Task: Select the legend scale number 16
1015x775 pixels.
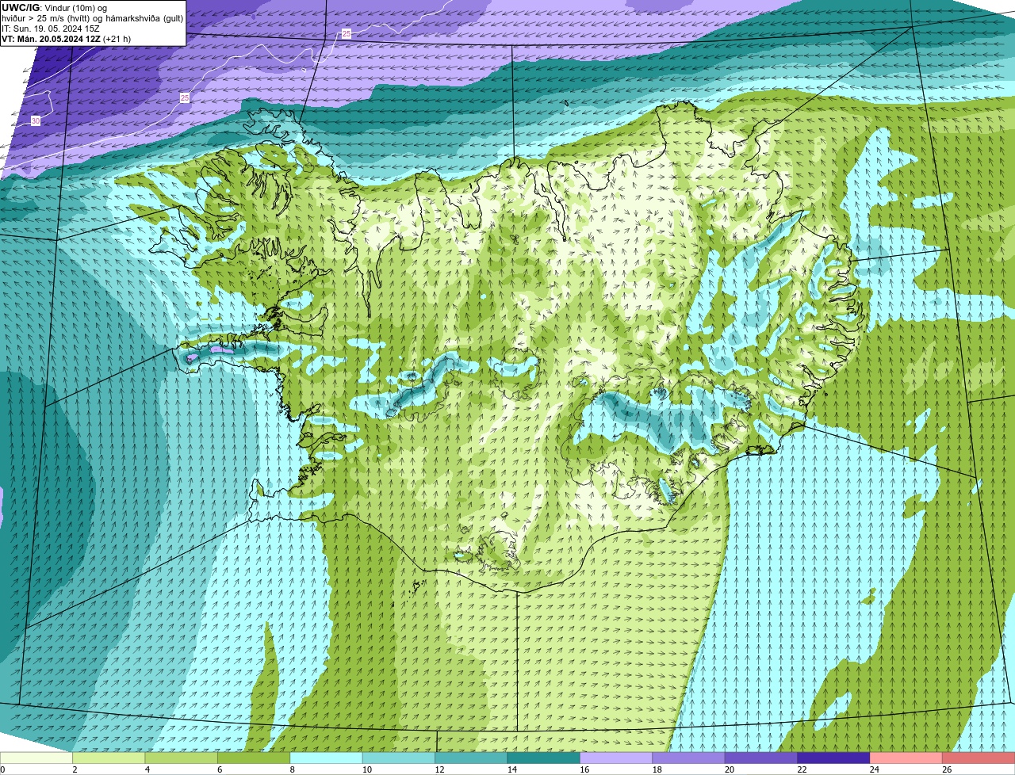Action: 584,769
